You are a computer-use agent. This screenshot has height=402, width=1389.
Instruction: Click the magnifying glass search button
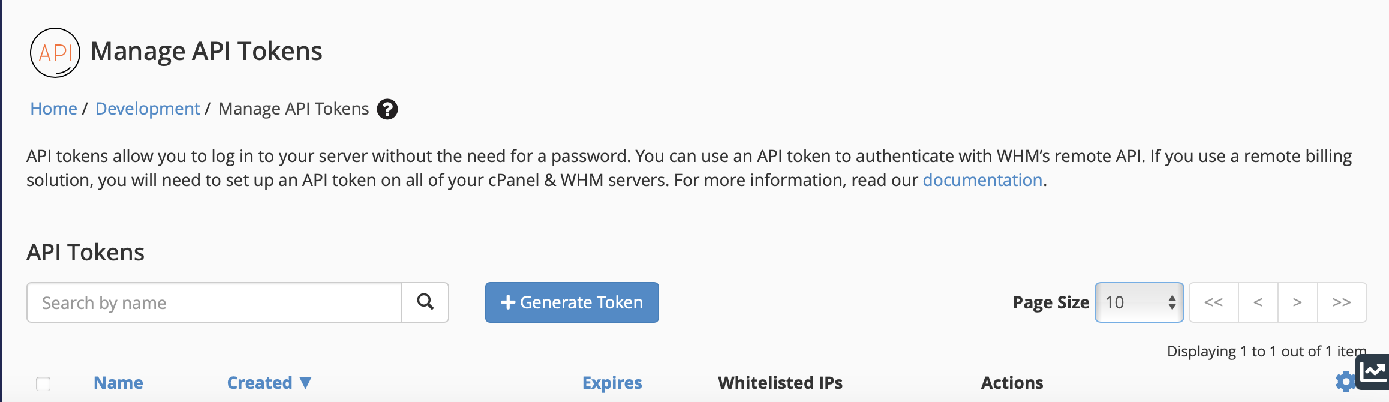pyautogui.click(x=425, y=302)
